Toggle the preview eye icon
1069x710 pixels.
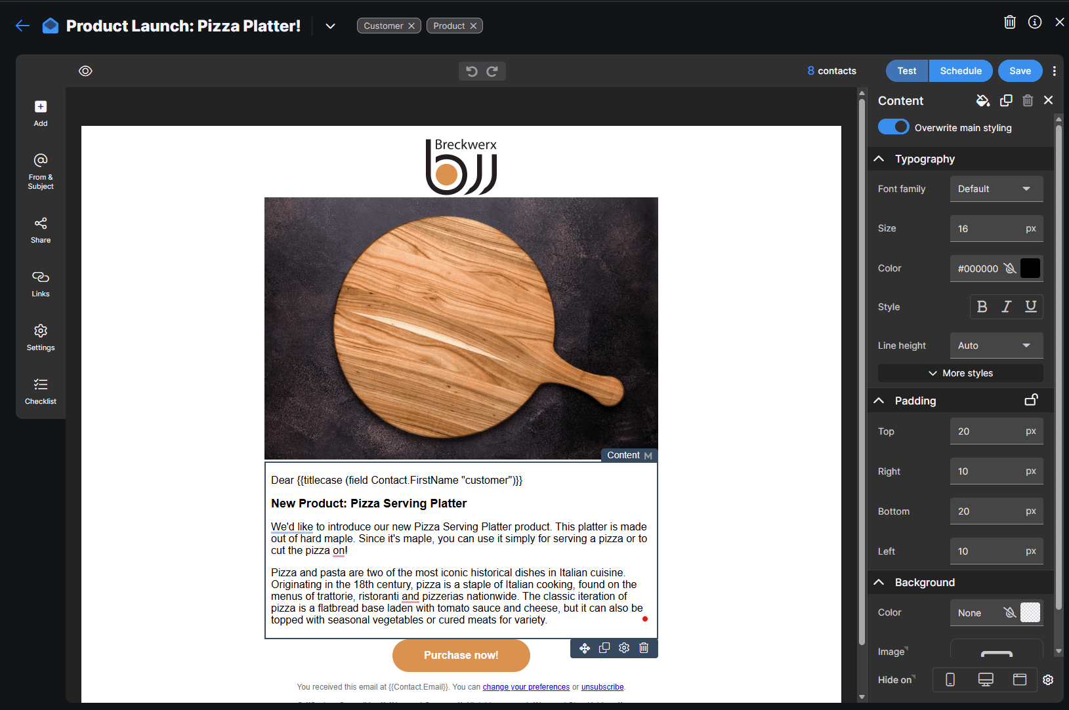pos(85,71)
